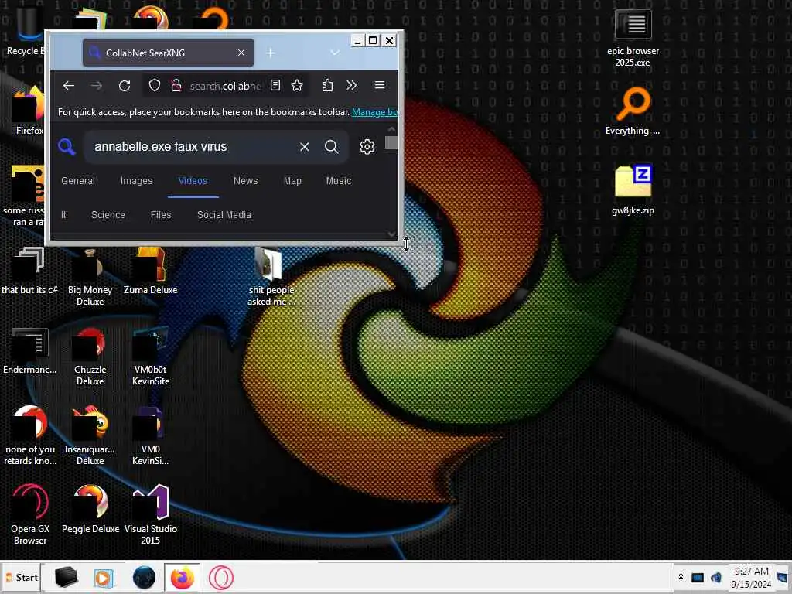Select the Everything search desktop icon
Viewport: 792px width, 594px height.
pyautogui.click(x=633, y=111)
